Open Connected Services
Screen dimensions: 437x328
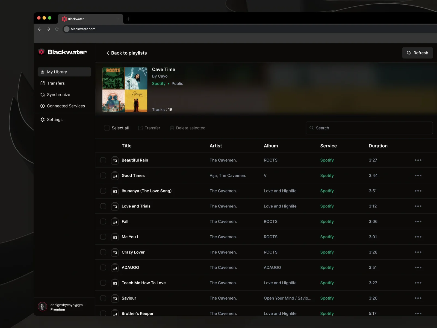(64, 106)
